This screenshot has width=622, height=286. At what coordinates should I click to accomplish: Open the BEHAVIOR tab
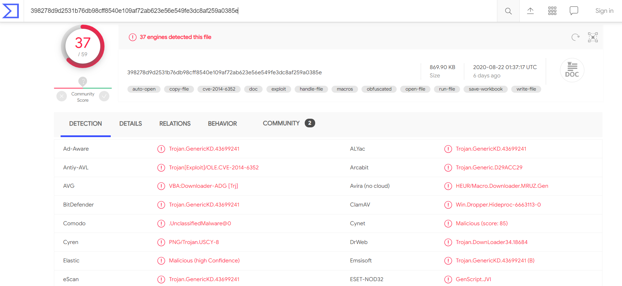coord(223,124)
